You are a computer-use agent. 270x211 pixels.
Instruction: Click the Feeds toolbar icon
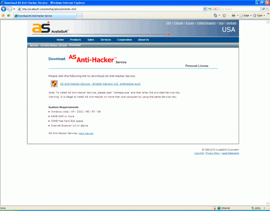coord(224,15)
